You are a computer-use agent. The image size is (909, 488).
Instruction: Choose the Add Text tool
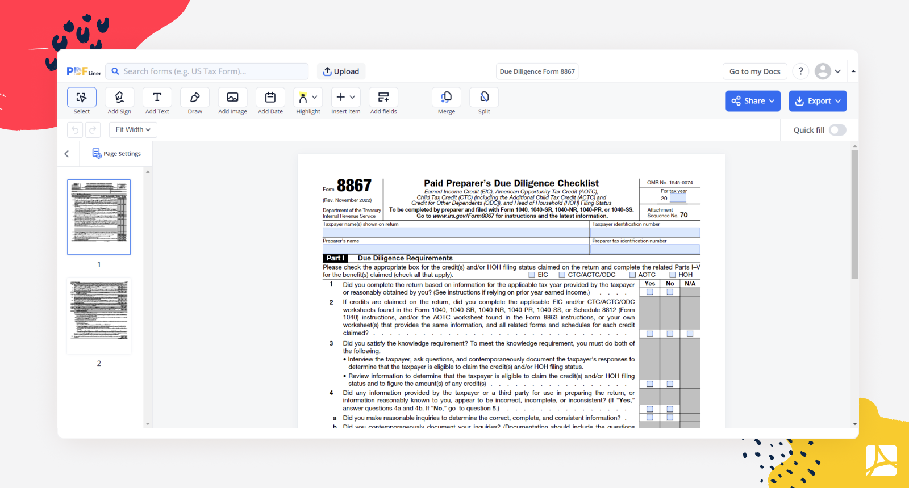(x=157, y=98)
